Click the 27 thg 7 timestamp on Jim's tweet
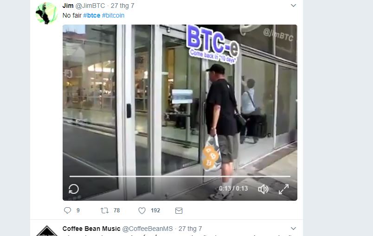373x236 pixels. pyautogui.click(x=122, y=6)
